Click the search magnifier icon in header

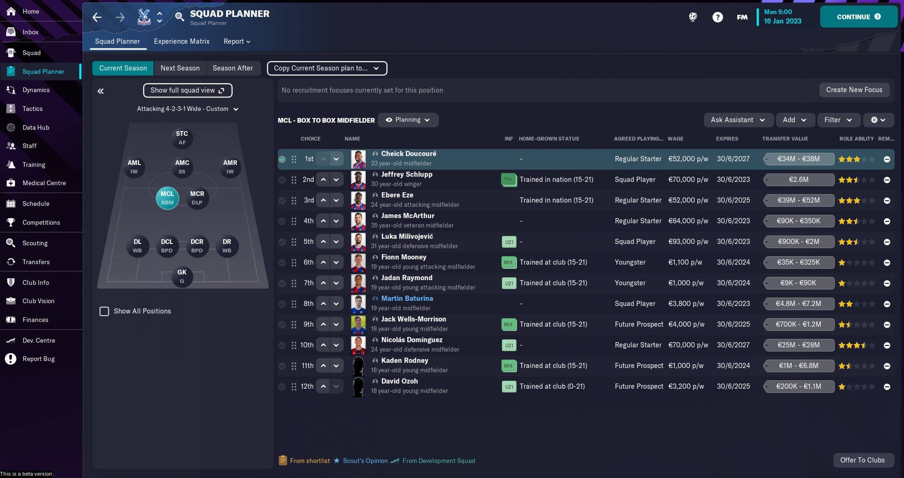[179, 17]
